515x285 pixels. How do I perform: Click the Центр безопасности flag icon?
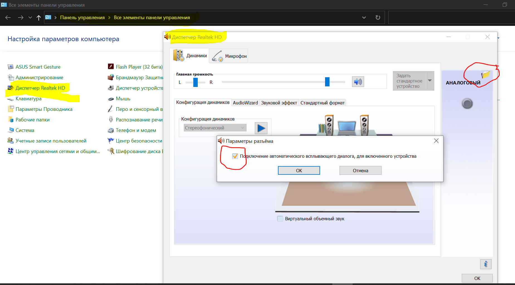(111, 141)
